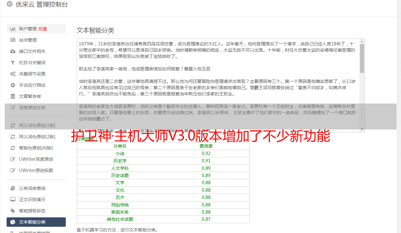Click the 其他社会话题 category cell
Viewport: 401px width, 233px height.
pos(120,219)
